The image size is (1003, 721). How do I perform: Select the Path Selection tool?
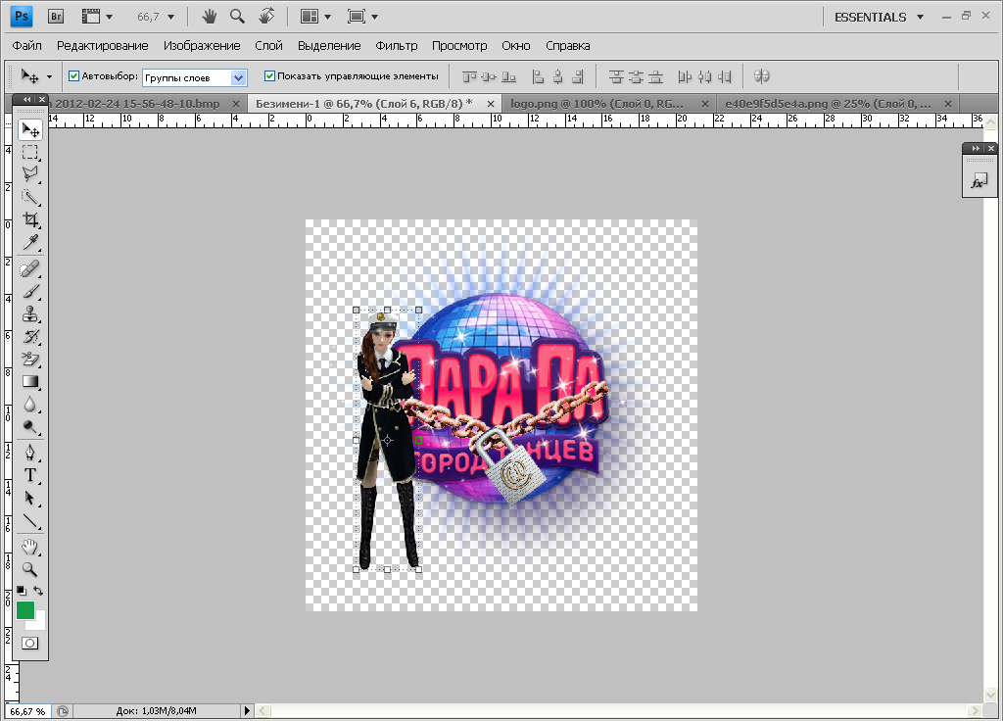[x=30, y=499]
